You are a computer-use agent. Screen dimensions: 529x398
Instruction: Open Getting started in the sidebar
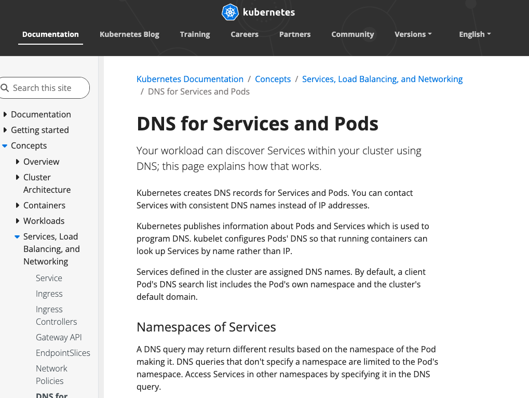[x=40, y=130]
